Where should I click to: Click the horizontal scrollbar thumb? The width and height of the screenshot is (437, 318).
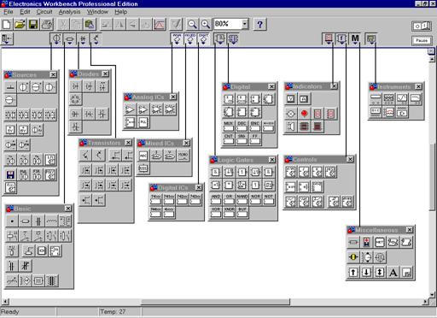(215, 302)
